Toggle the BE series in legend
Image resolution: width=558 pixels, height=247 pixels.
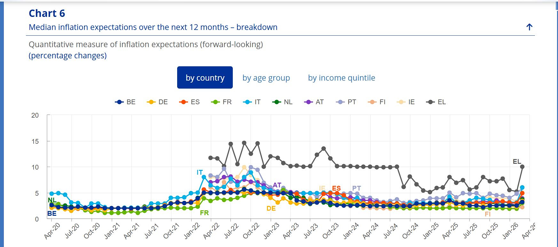125,102
